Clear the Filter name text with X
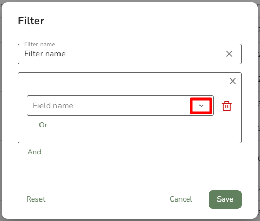 tap(229, 54)
